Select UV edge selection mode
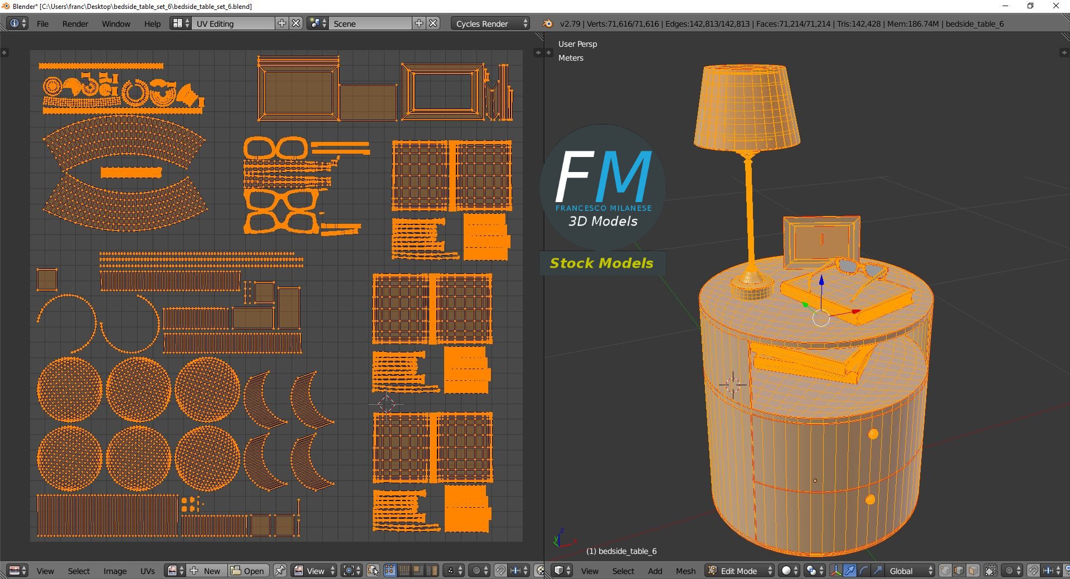1070x579 pixels. tap(404, 571)
